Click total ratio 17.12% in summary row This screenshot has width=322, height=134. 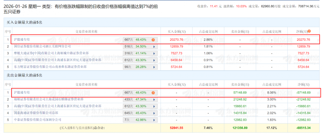click(272, 128)
